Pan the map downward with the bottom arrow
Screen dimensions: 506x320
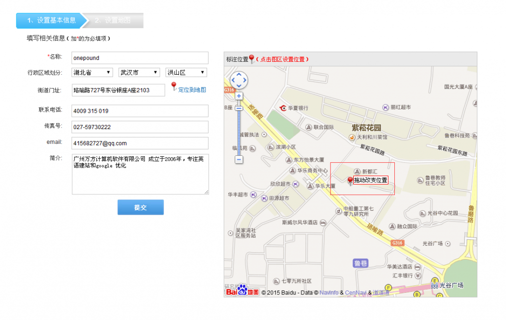point(239,86)
